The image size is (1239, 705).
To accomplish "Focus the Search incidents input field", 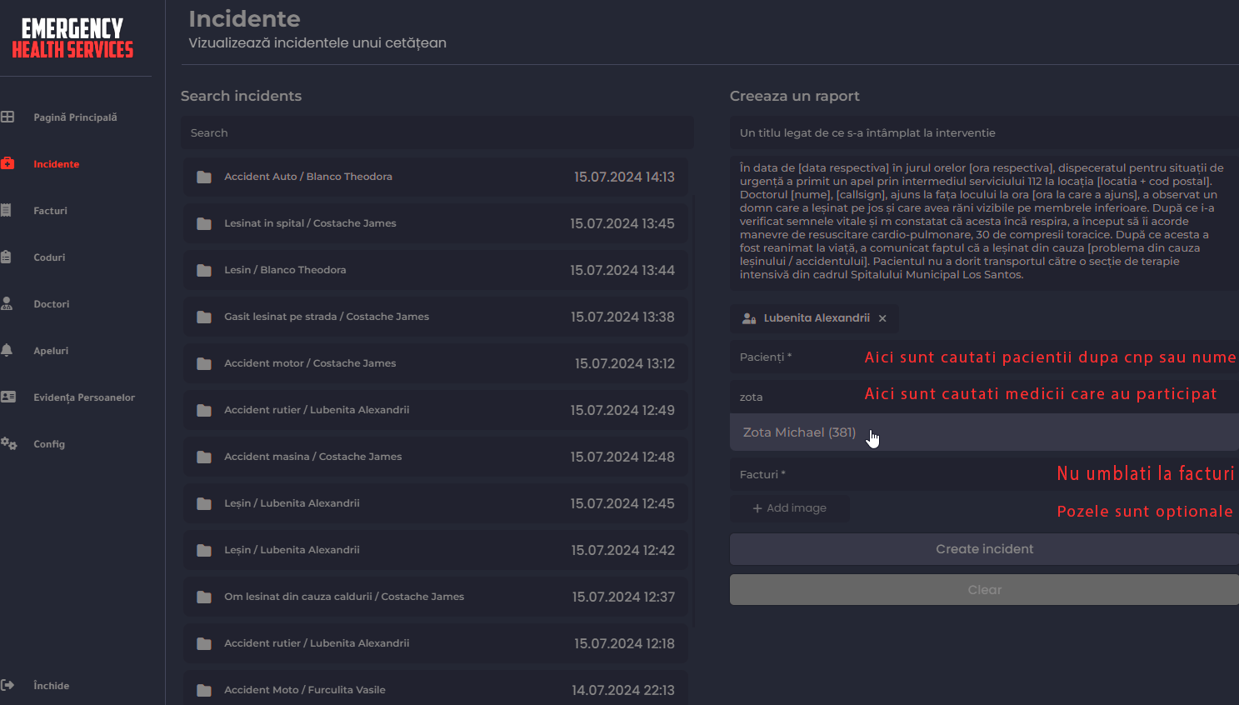I will 437,133.
